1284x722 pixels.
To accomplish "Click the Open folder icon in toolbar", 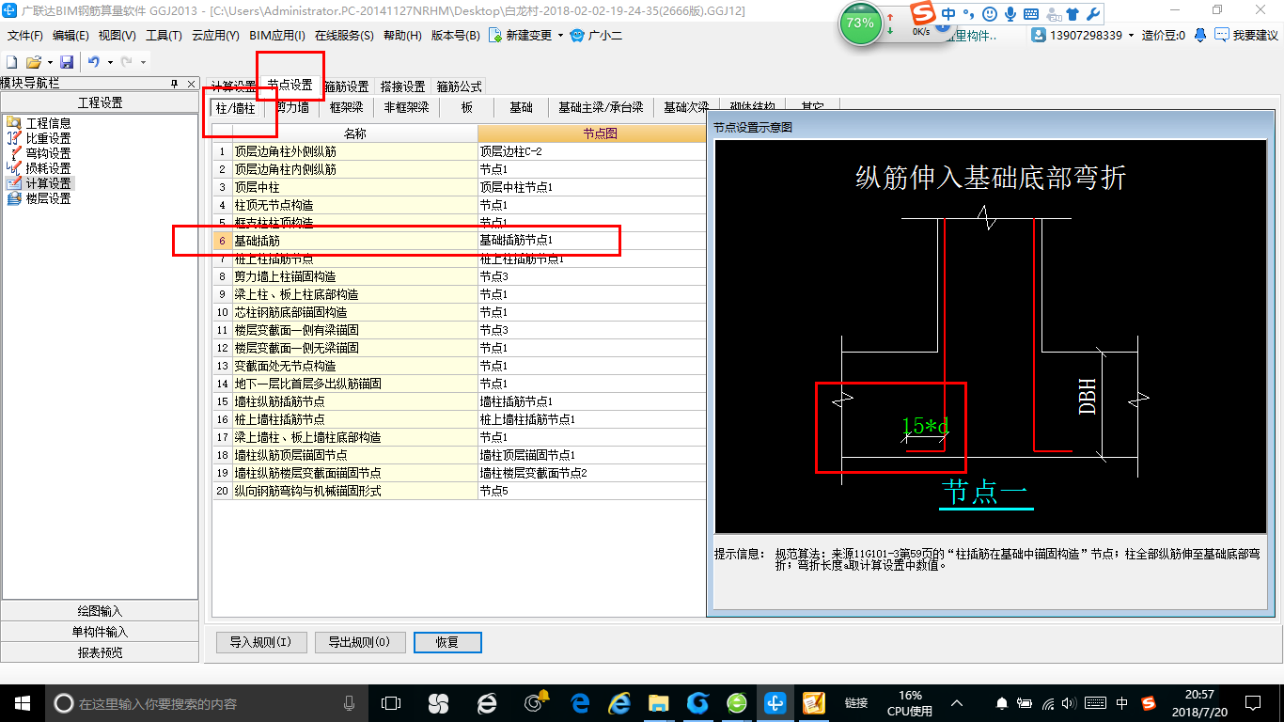I will 33,61.
